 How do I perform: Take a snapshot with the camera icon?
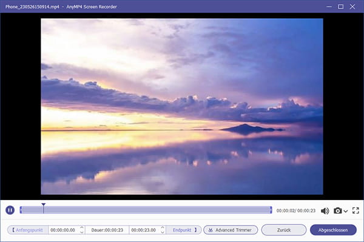point(338,210)
